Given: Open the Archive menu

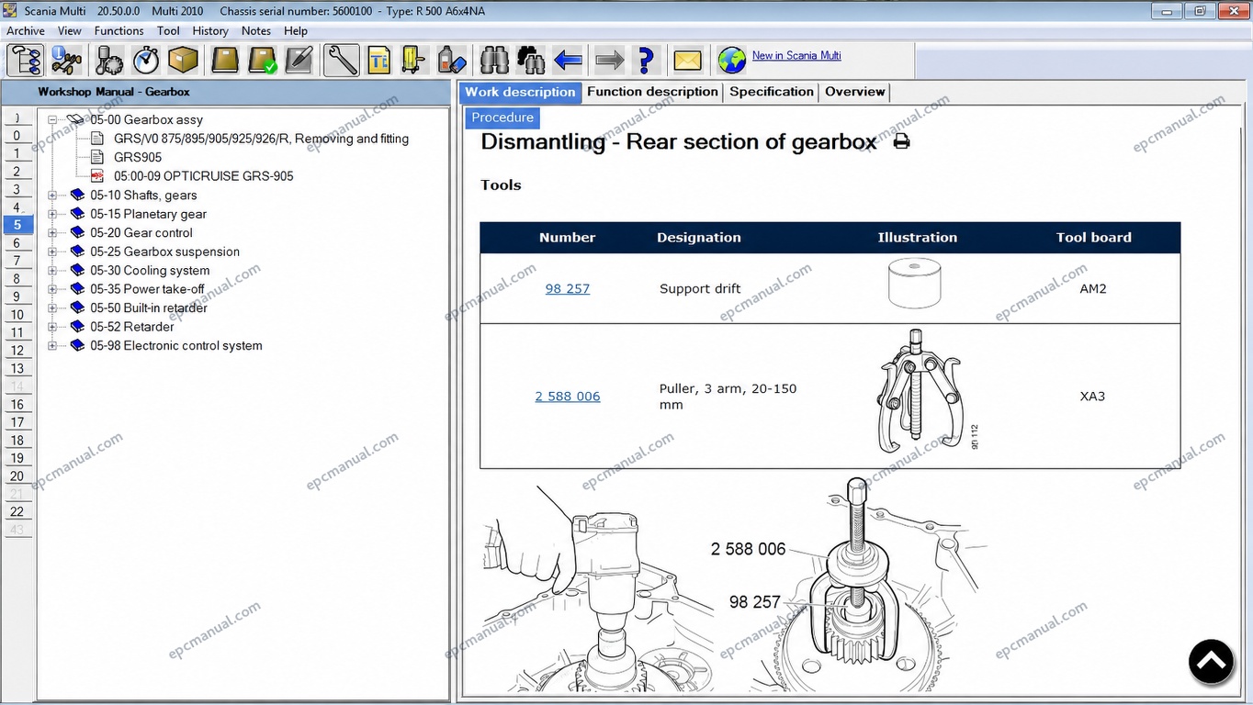Looking at the screenshot, I should [26, 30].
